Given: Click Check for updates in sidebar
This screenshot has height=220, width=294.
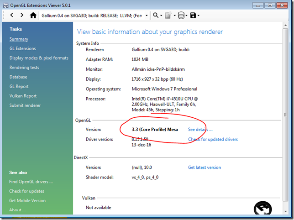Looking at the screenshot, I should (26, 191).
